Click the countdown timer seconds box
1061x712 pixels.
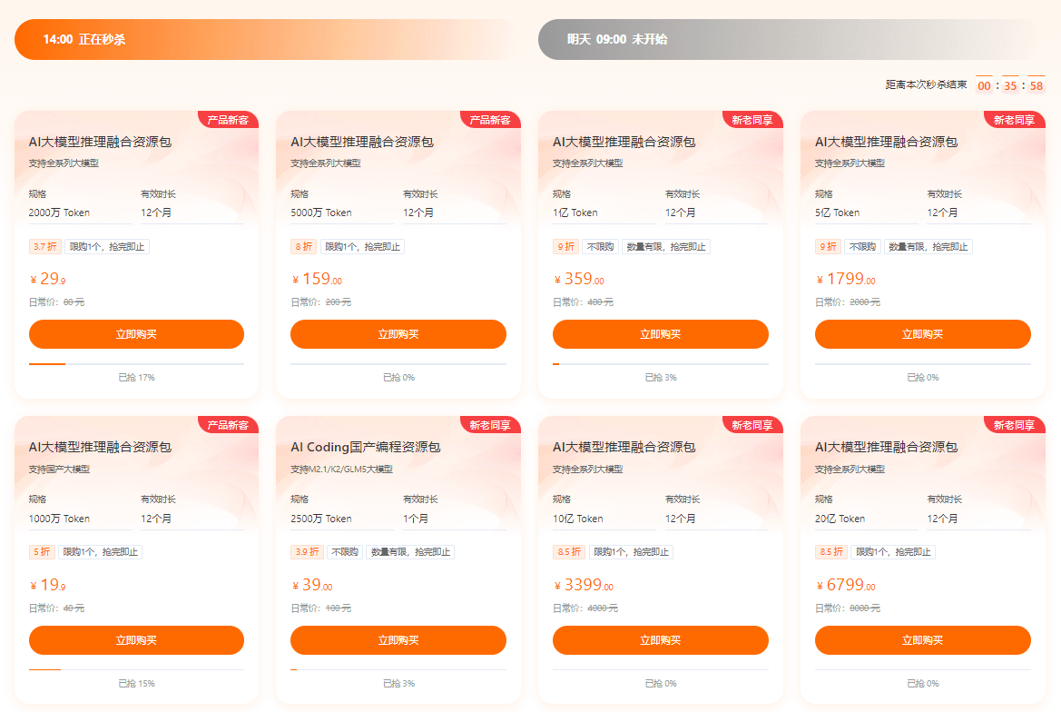[1036, 85]
